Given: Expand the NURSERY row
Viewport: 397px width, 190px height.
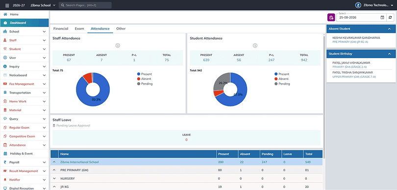Looking at the screenshot, I should tap(54, 178).
